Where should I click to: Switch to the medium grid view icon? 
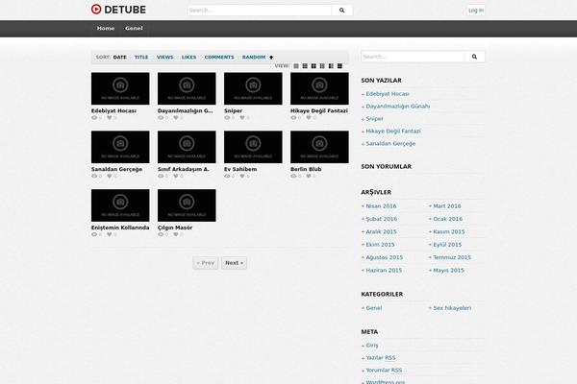tap(314, 66)
